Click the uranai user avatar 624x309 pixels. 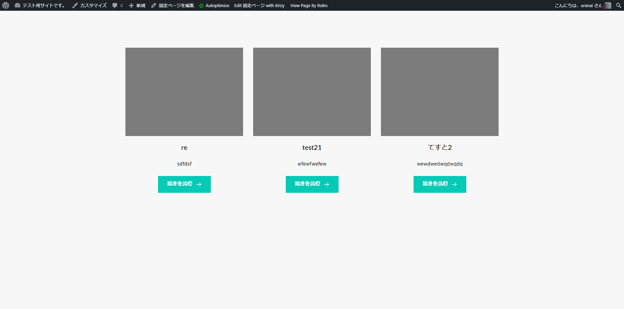[x=608, y=5]
